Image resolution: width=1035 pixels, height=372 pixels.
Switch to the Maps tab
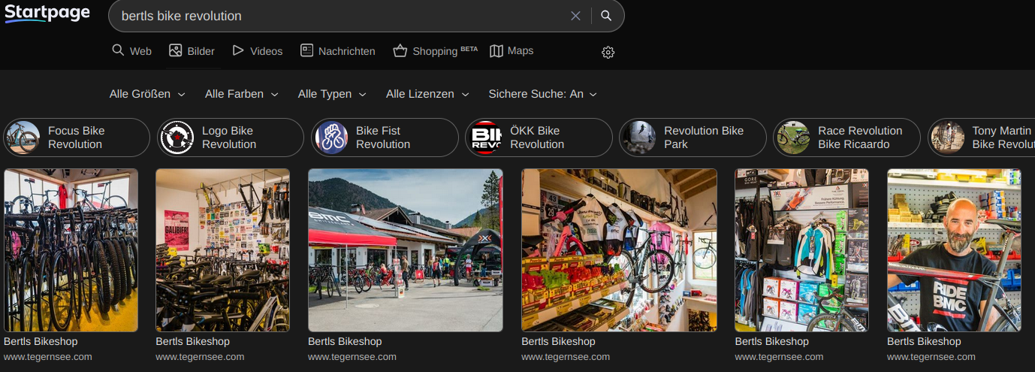coord(511,51)
